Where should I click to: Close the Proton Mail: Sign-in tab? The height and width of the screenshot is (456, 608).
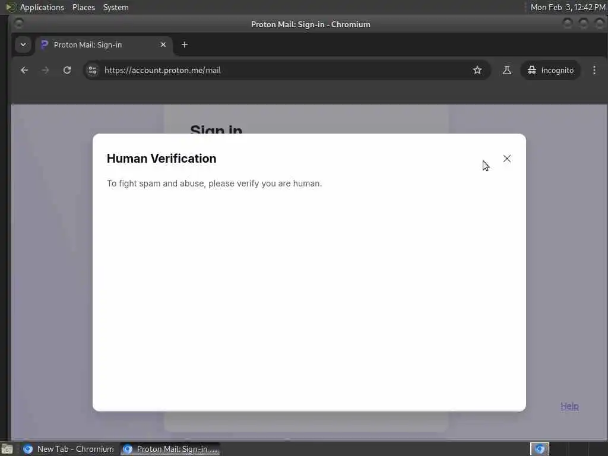(163, 45)
